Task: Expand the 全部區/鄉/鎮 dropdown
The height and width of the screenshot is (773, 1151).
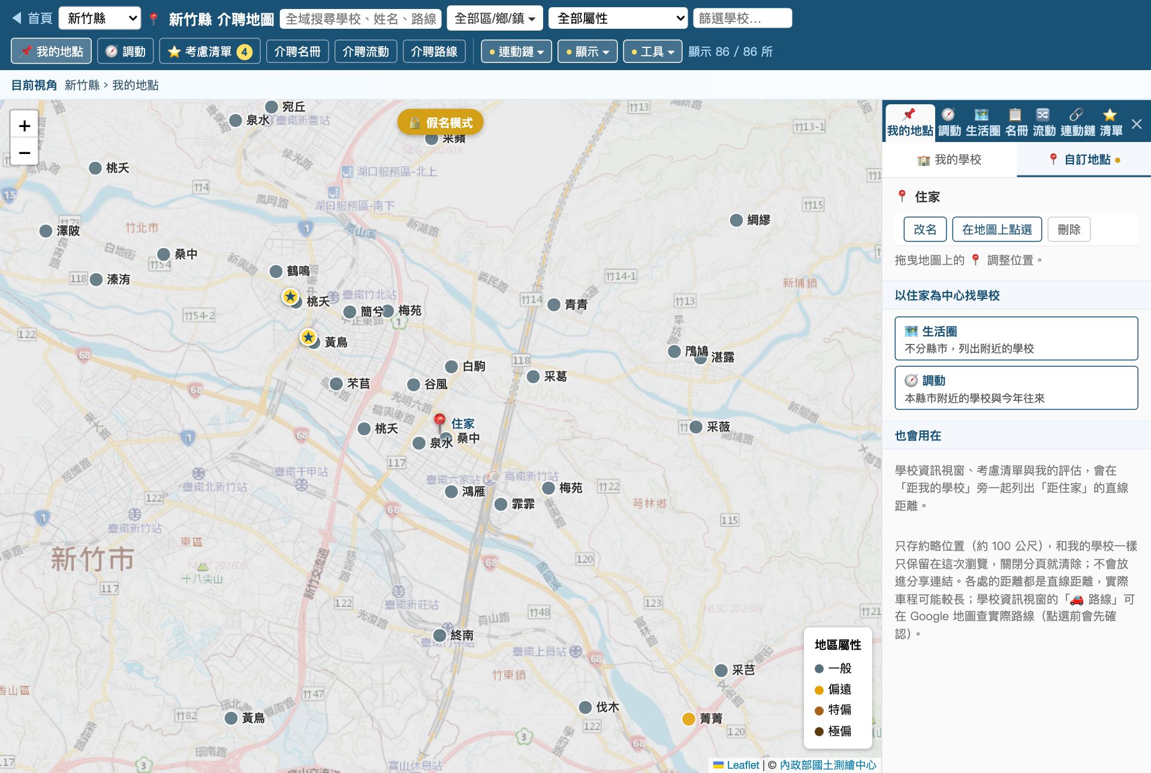Action: coord(495,19)
